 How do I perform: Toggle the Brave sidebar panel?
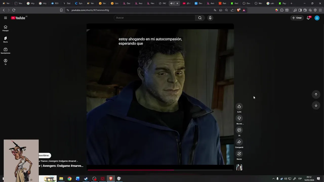(x=300, y=10)
